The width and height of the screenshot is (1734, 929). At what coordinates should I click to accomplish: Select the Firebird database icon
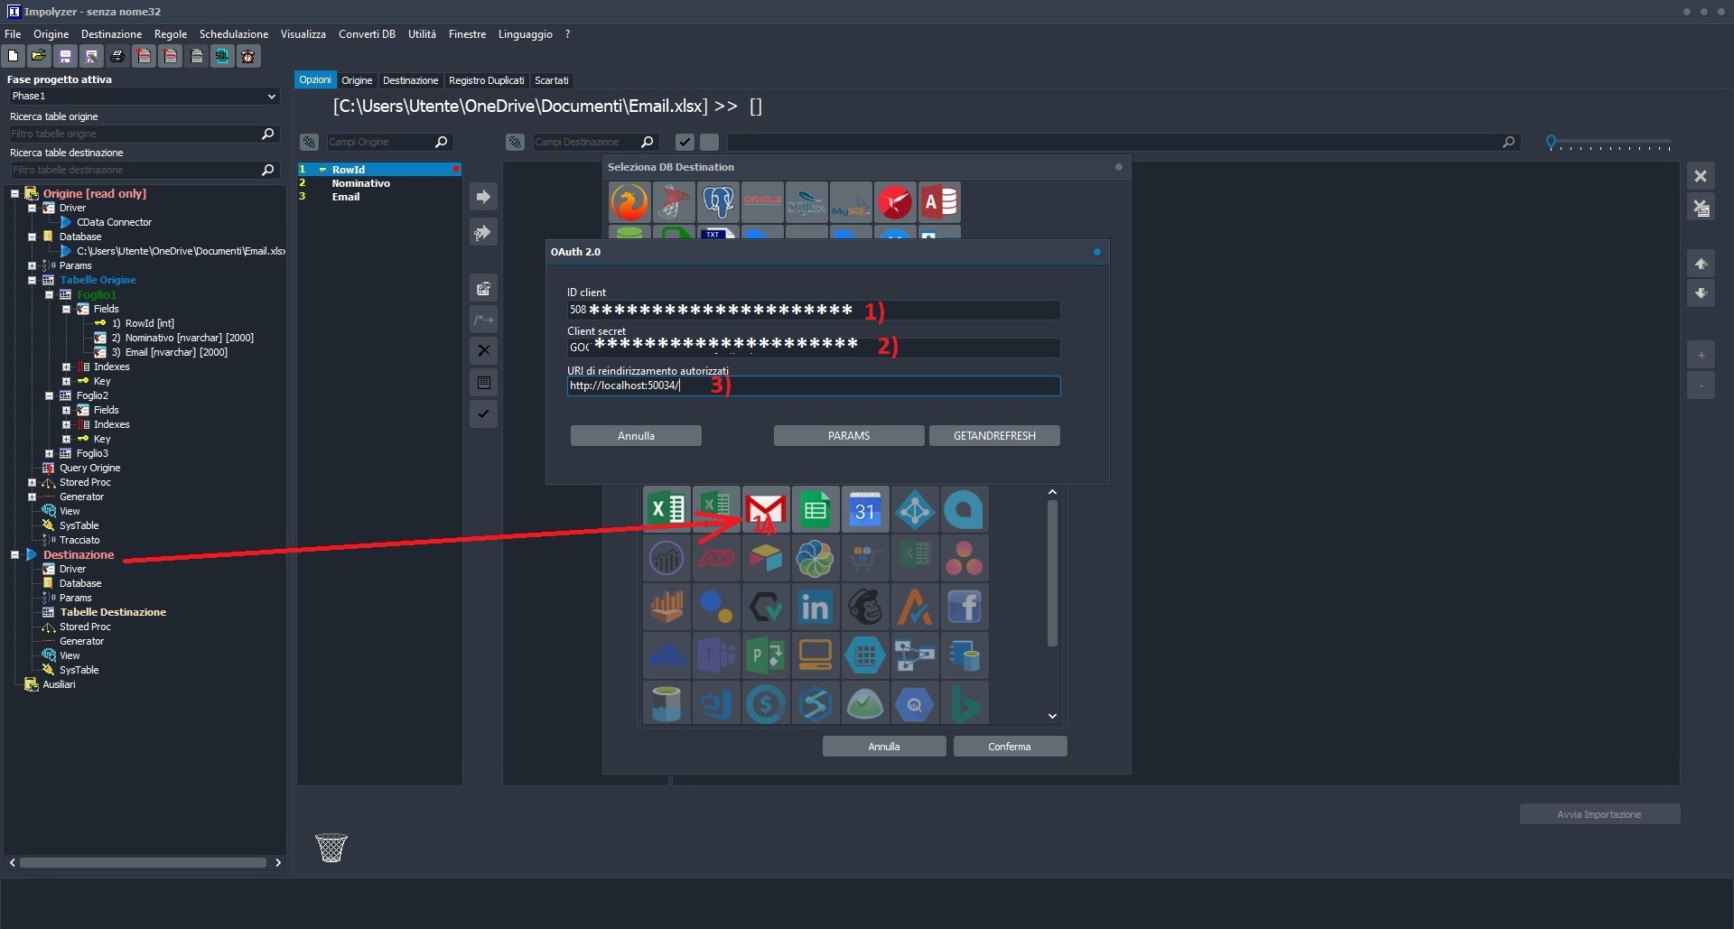(629, 201)
